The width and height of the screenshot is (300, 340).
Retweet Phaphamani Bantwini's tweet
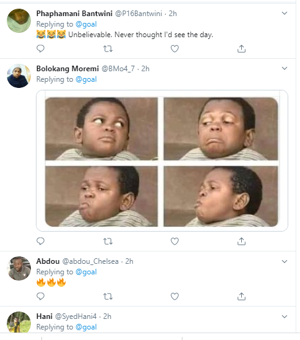(108, 48)
